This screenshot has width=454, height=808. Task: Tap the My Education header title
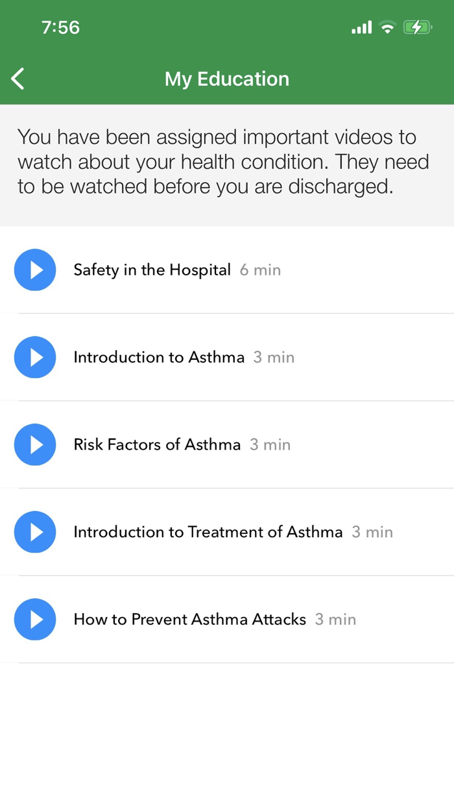[227, 78]
